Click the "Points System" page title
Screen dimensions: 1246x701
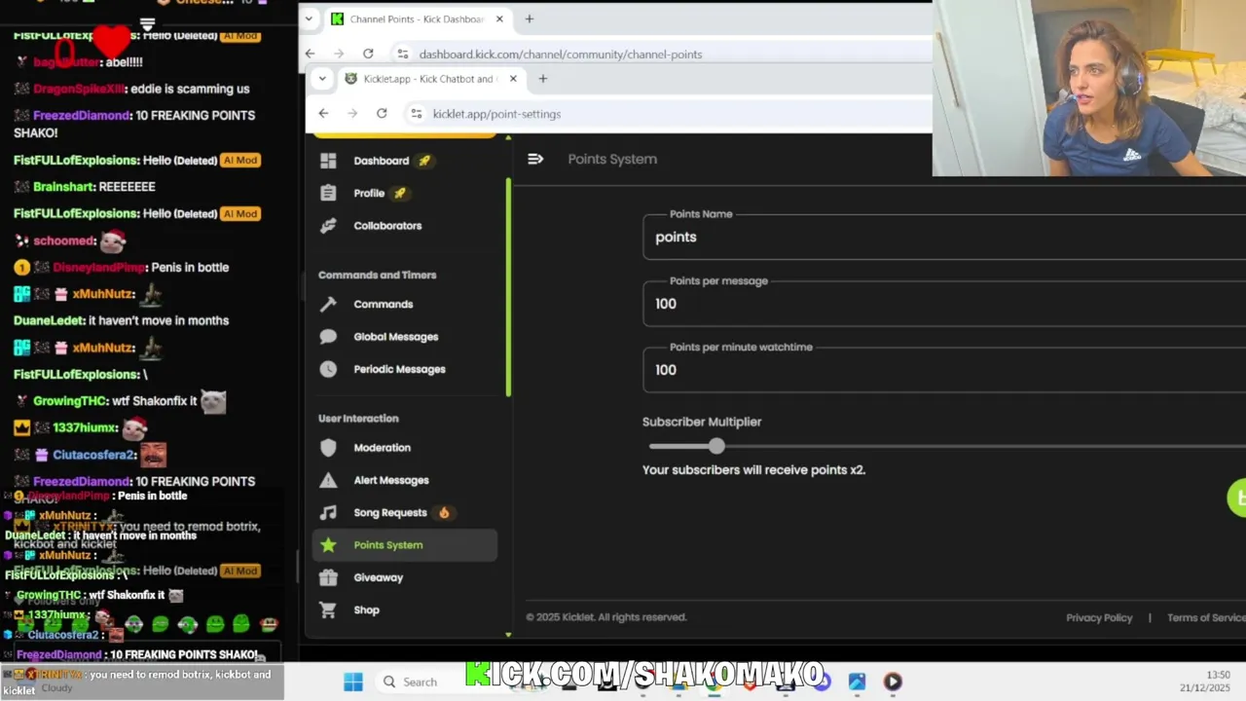click(x=612, y=159)
